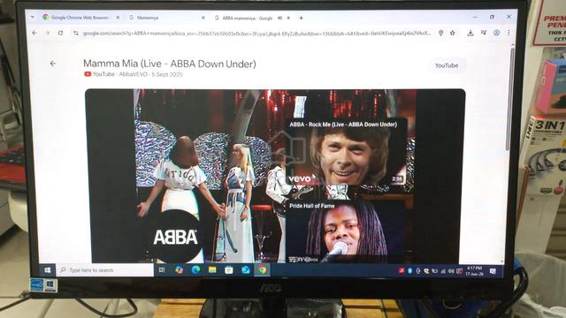The width and height of the screenshot is (566, 318).
Task: Open Bluetooth tray icon
Action: tap(410, 271)
